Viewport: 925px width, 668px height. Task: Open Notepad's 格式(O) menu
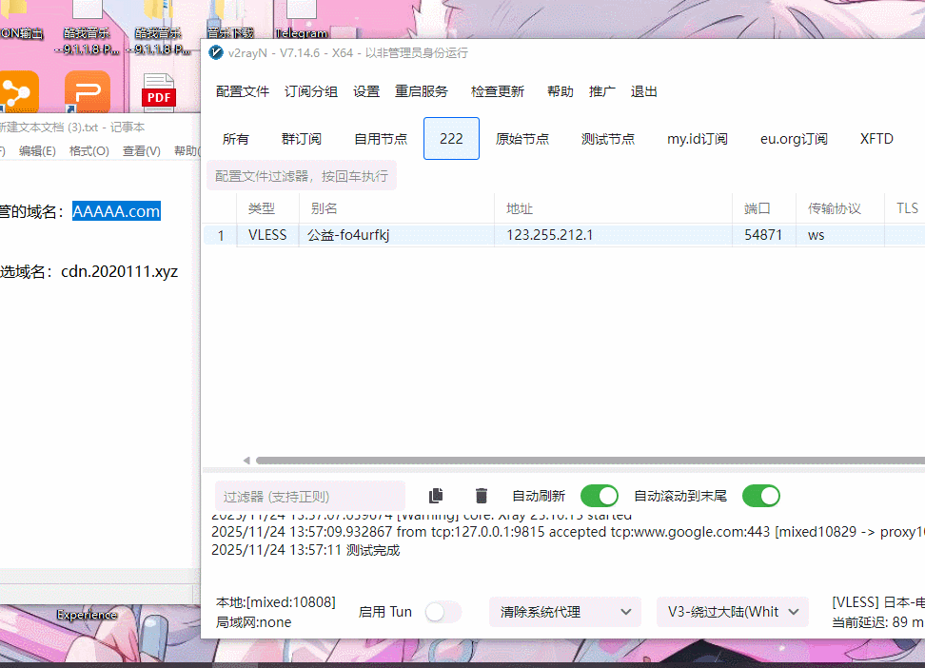click(89, 151)
